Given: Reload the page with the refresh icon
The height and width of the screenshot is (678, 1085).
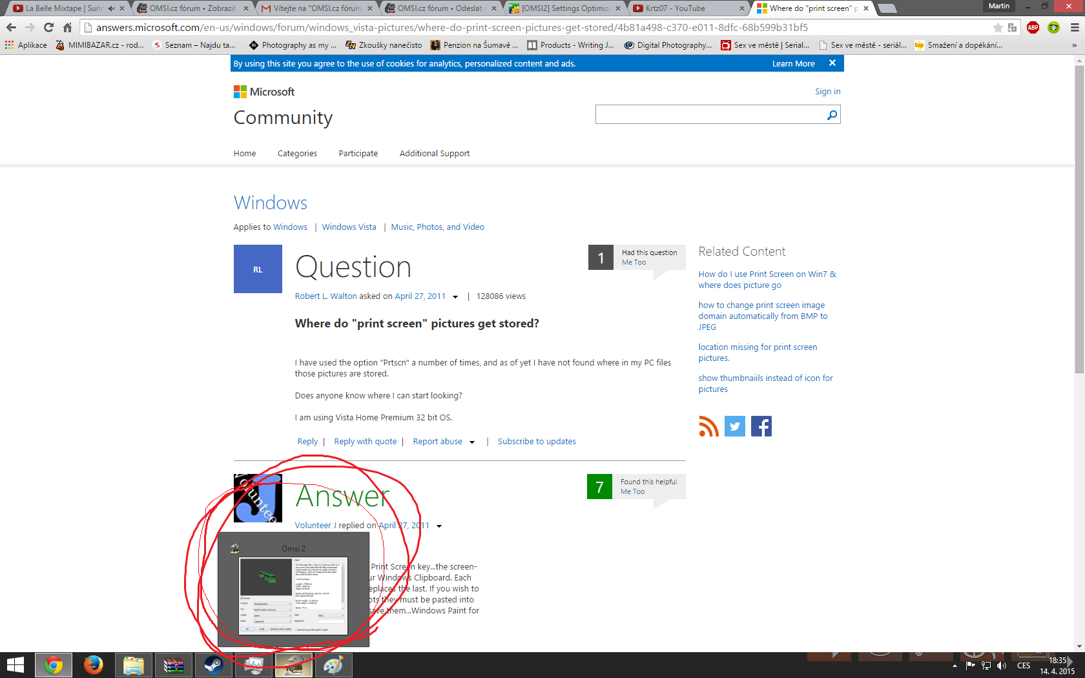Looking at the screenshot, I should pos(48,27).
